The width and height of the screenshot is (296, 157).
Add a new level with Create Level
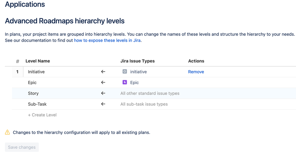click(42, 115)
